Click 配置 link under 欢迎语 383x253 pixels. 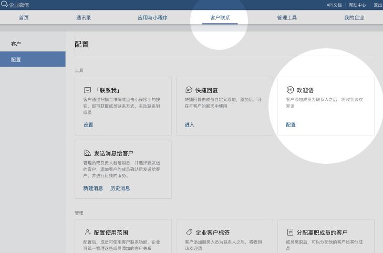[x=291, y=125]
